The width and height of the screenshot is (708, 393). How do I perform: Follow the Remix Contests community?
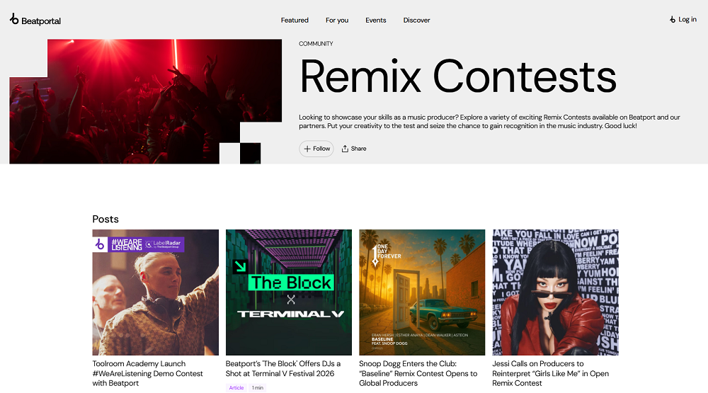(x=316, y=149)
